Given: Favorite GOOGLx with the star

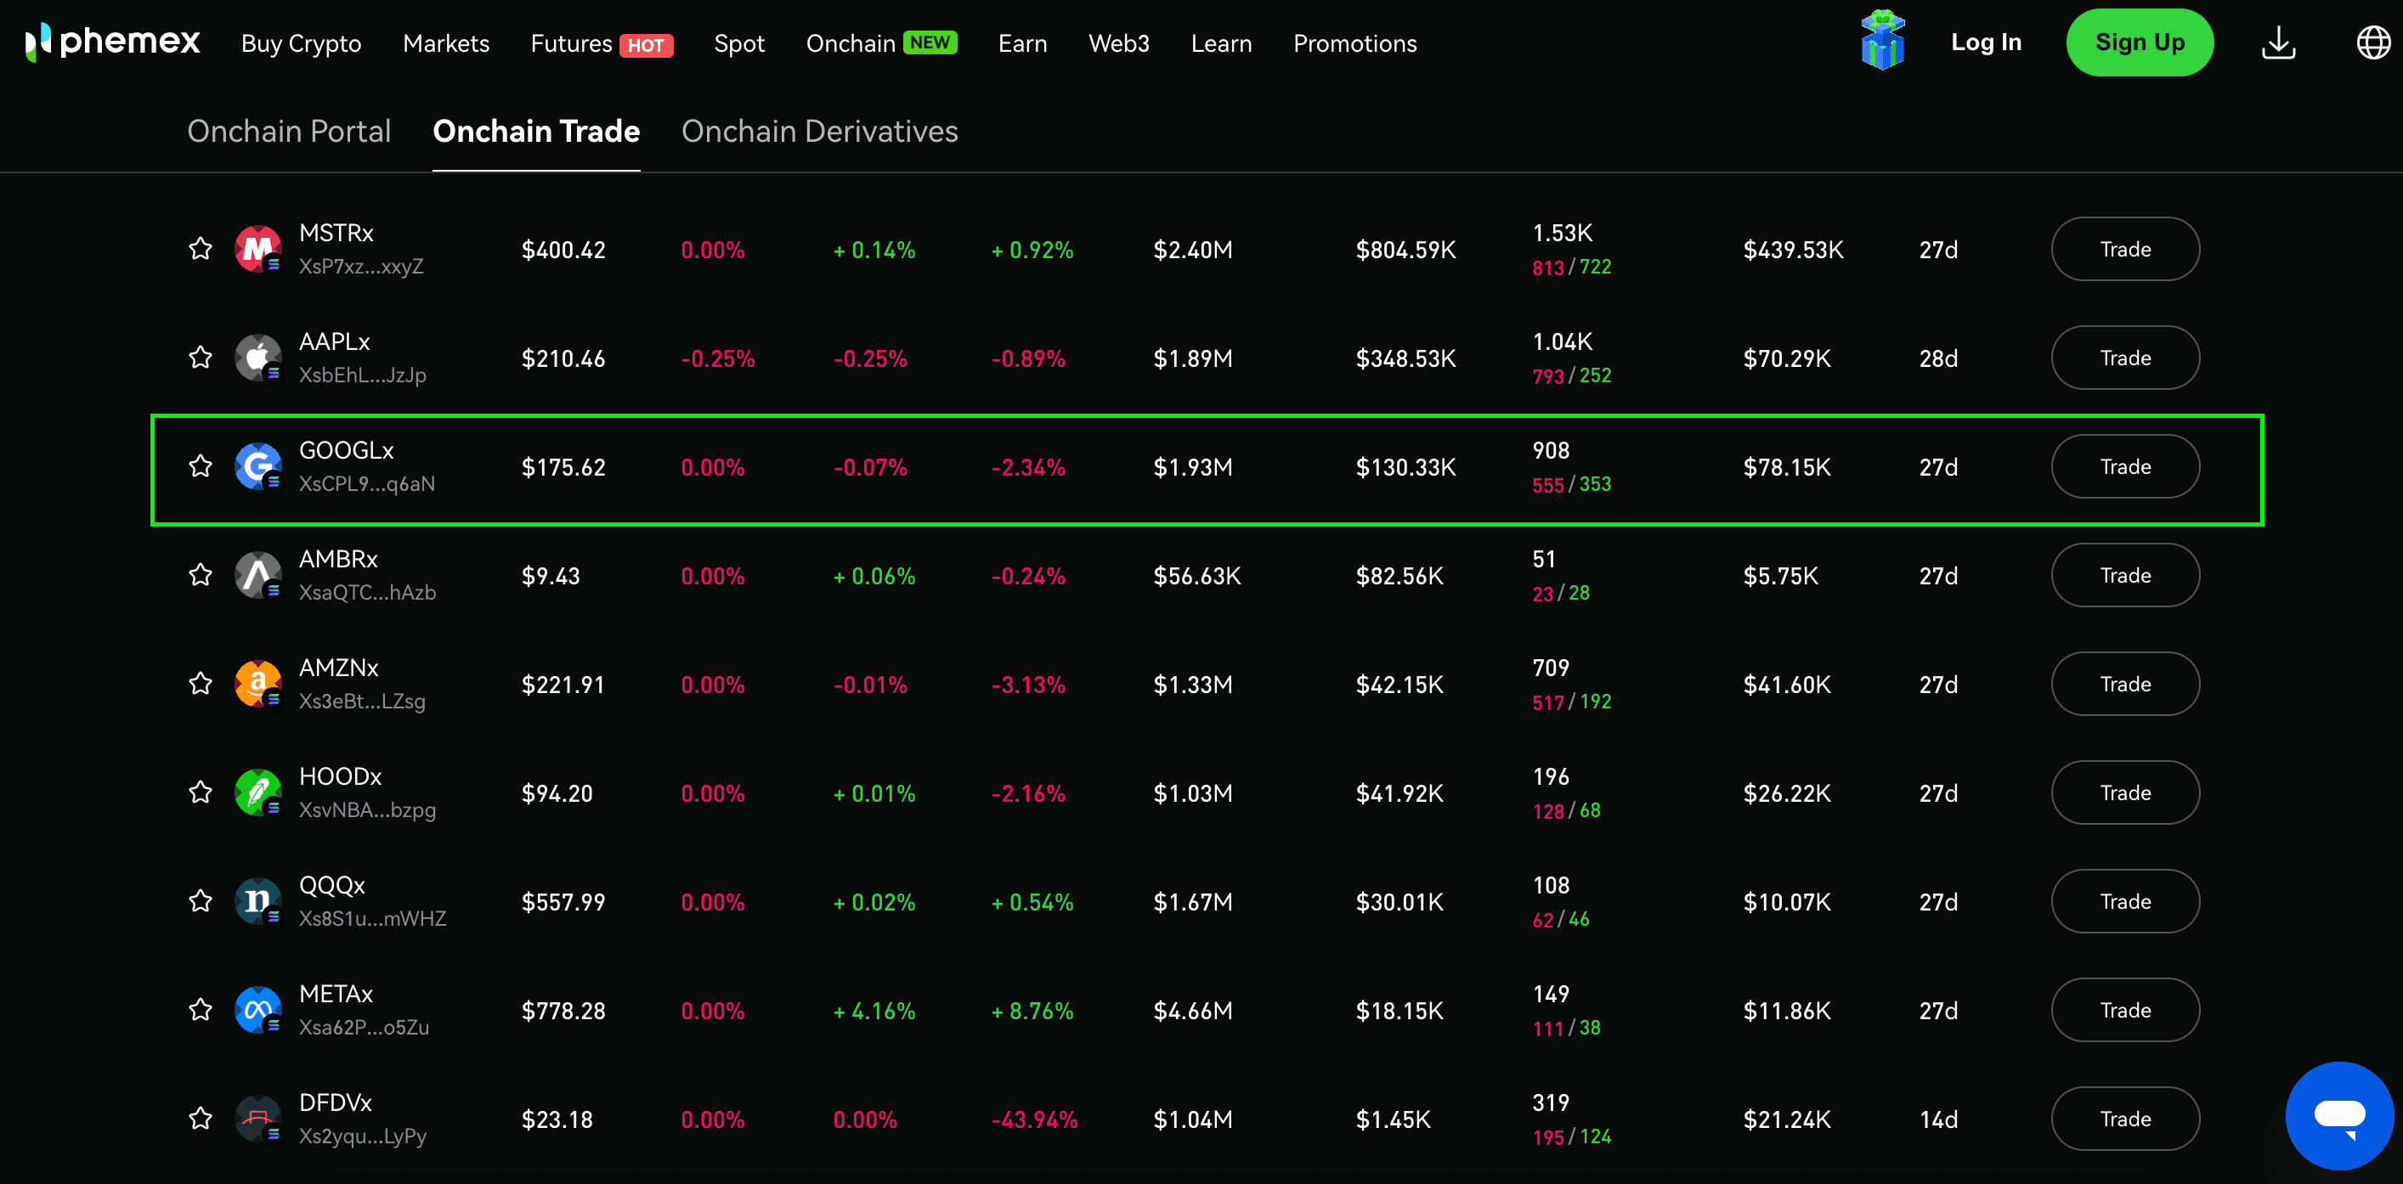Looking at the screenshot, I should click(201, 466).
